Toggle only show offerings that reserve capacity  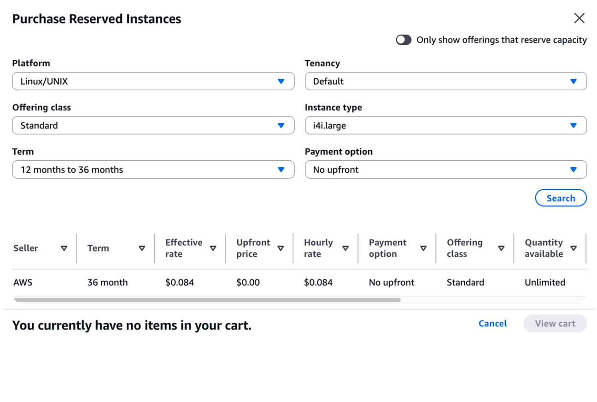(404, 40)
